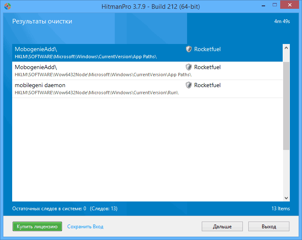Click the results list scrollbar thumb
The image size is (302, 240).
pos(286,106)
